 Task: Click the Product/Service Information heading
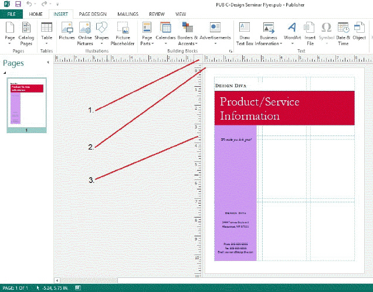point(260,108)
